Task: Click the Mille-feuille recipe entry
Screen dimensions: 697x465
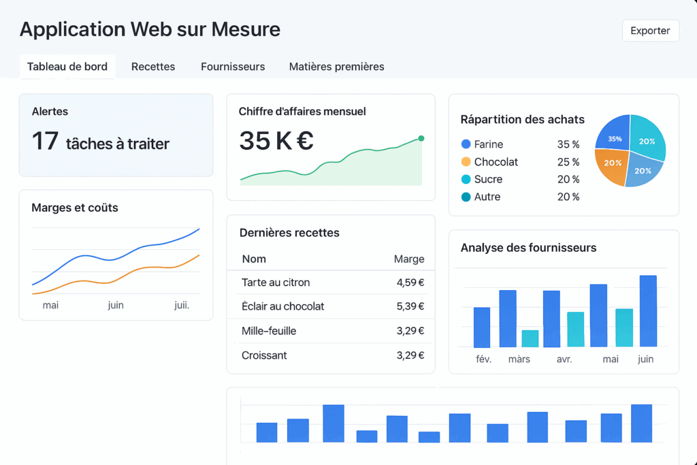Action: click(332, 331)
